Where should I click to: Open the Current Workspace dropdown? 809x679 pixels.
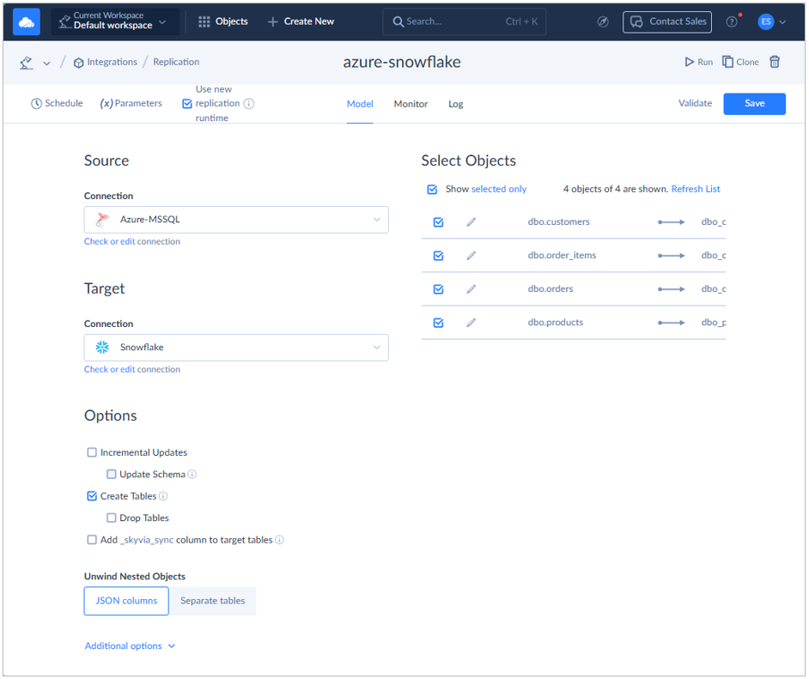pos(114,21)
